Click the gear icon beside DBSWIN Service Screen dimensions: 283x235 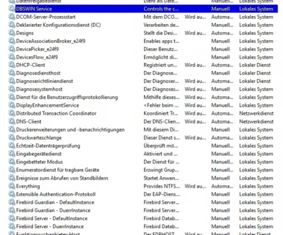(x=12, y=9)
